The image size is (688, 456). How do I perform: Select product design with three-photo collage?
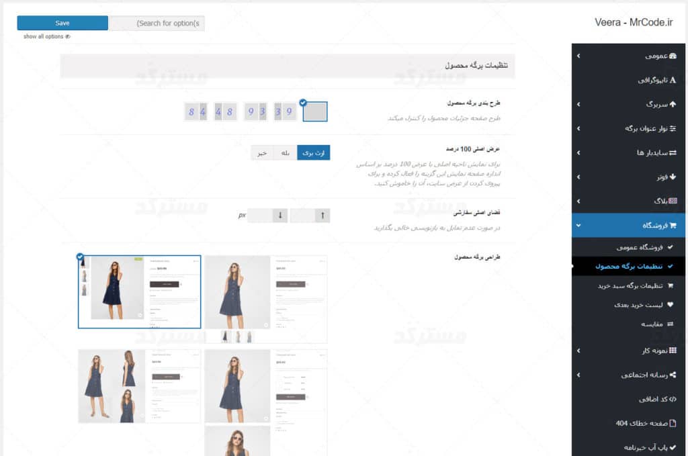[x=140, y=386]
